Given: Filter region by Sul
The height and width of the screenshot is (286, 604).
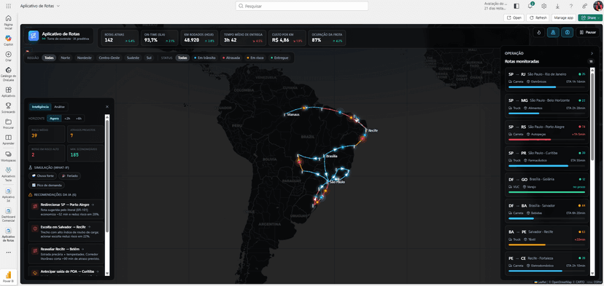Looking at the screenshot, I should [x=149, y=57].
